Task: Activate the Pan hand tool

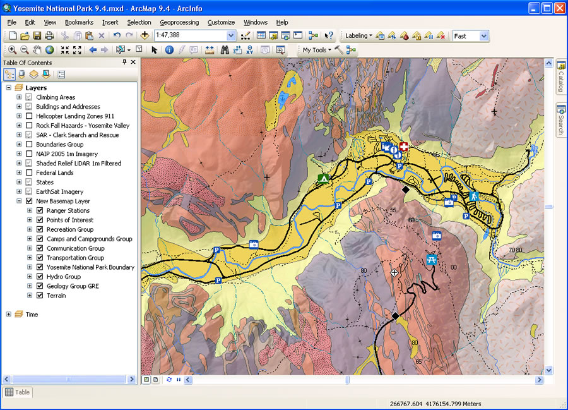Action: [37, 50]
